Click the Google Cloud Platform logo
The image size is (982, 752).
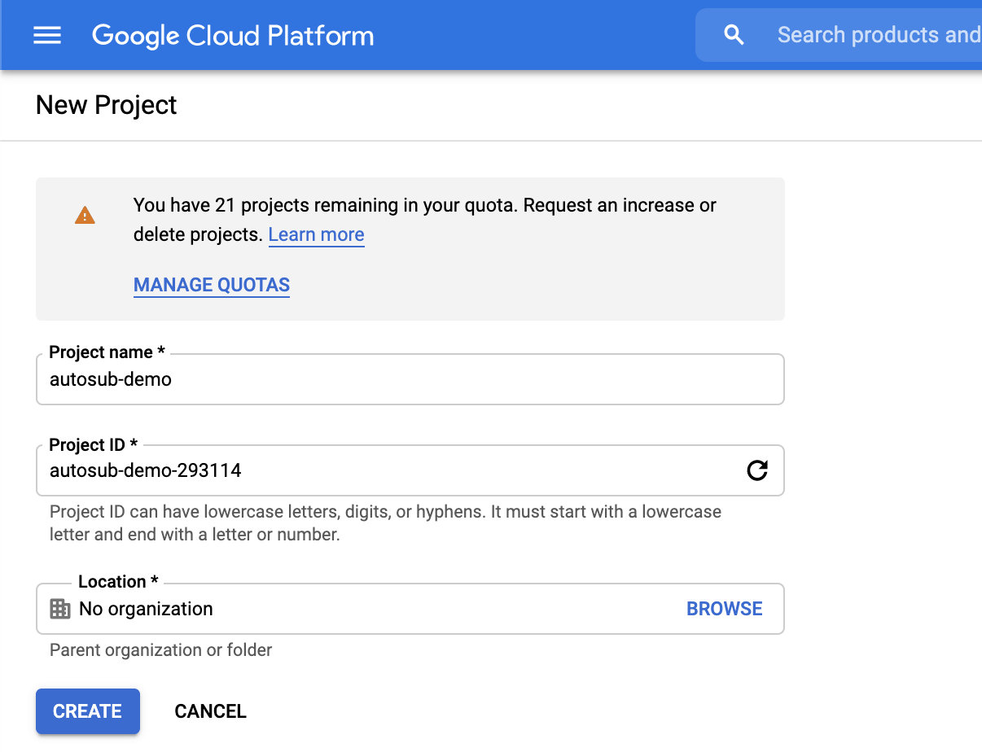pyautogui.click(x=233, y=36)
